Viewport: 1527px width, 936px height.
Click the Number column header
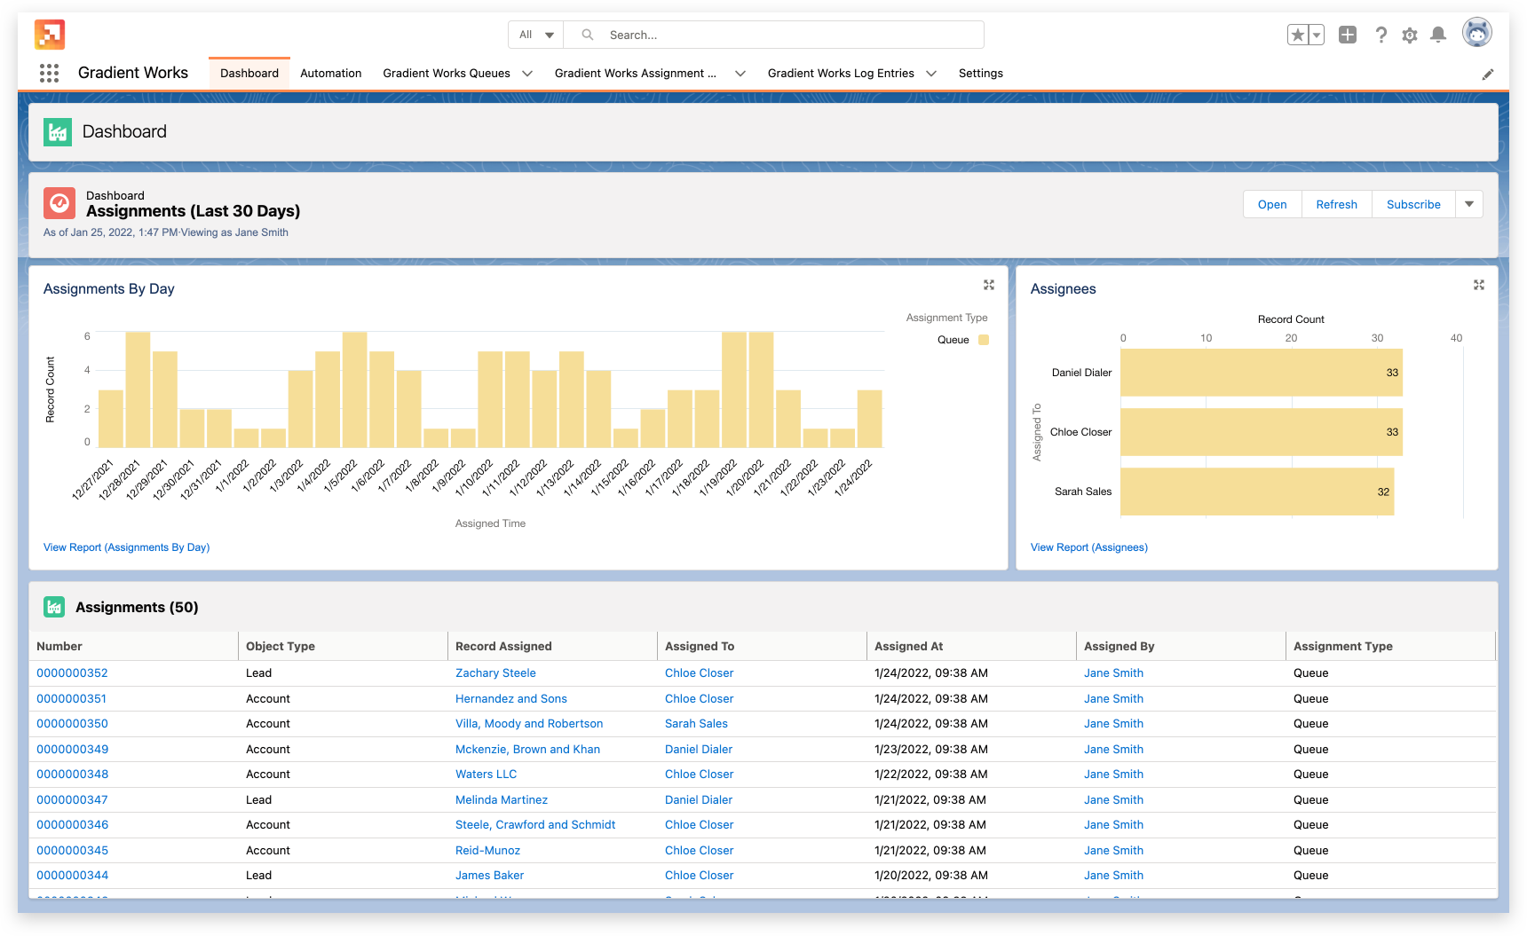134,647
